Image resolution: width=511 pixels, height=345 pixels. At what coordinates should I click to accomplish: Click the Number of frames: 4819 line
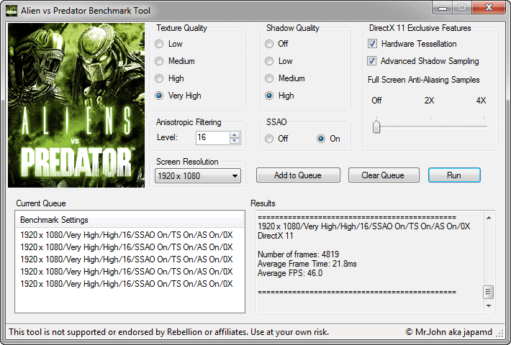pos(298,254)
